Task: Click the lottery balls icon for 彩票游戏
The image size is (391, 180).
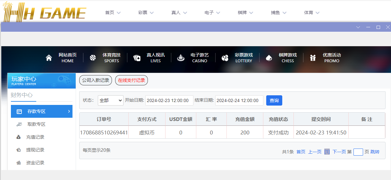Action: pyautogui.click(x=225, y=58)
